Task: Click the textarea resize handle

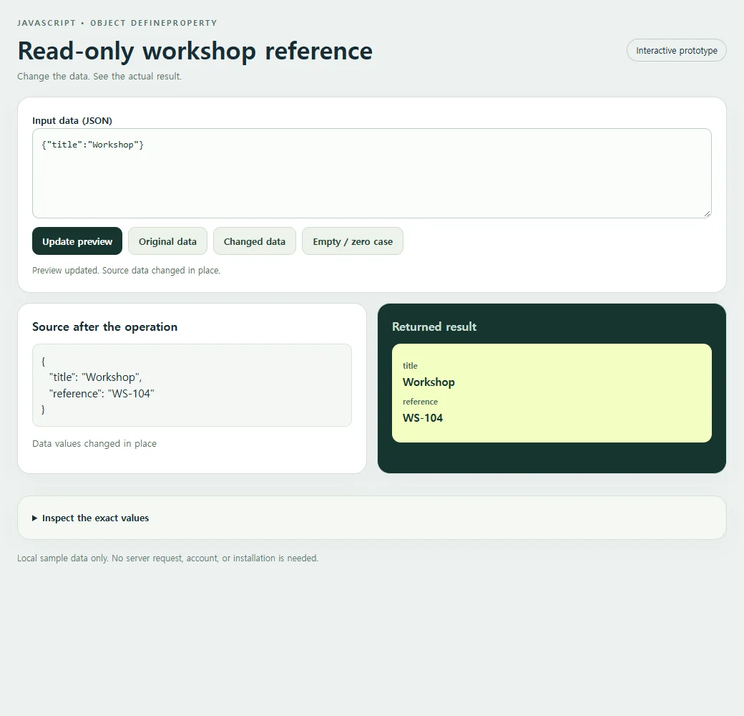Action: (x=707, y=213)
